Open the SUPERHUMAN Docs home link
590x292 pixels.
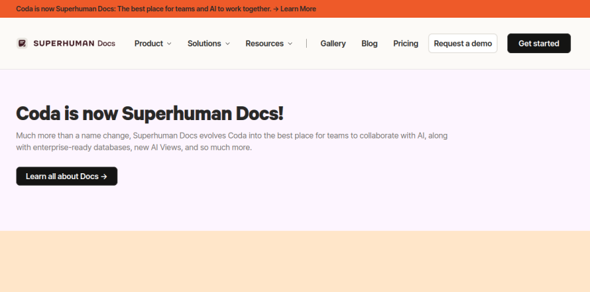(66, 43)
